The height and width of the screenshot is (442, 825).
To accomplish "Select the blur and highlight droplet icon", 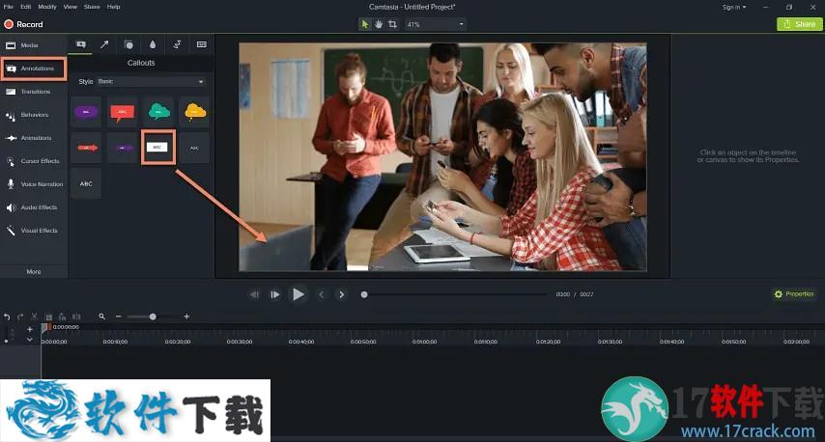I will tap(153, 44).
